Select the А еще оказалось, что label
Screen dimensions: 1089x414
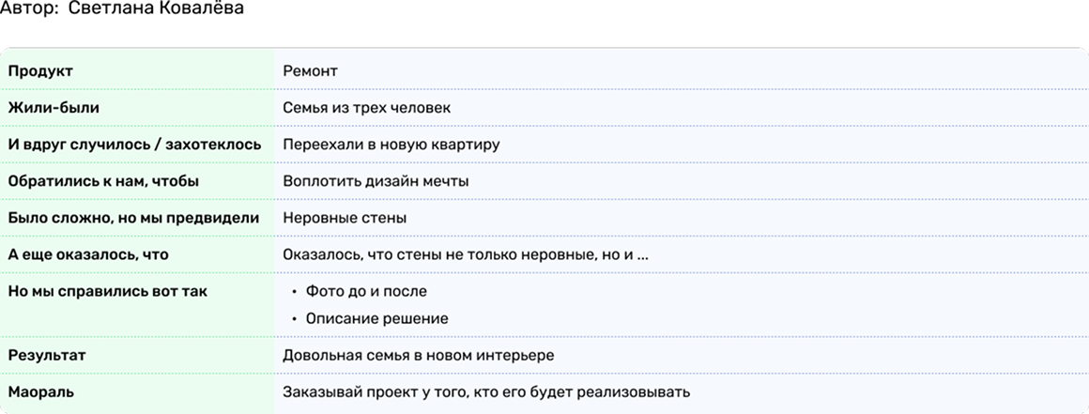[x=88, y=254]
